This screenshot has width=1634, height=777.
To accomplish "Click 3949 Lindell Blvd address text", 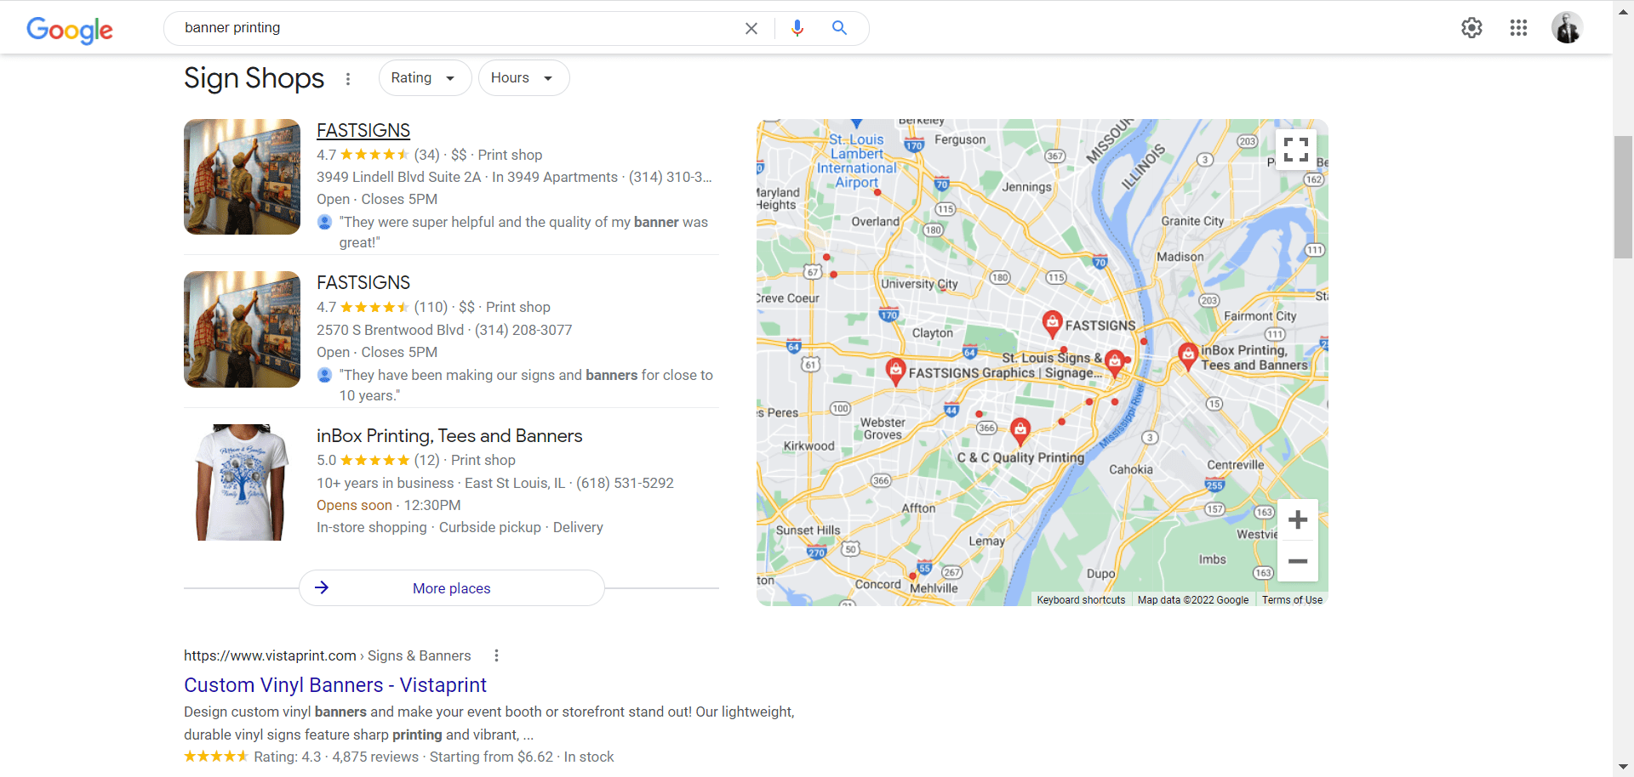I will (398, 177).
